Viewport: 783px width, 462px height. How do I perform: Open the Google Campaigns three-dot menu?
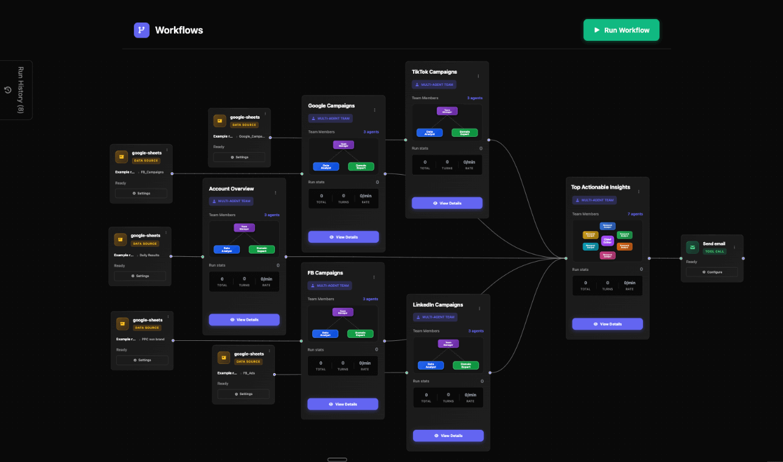coord(375,110)
